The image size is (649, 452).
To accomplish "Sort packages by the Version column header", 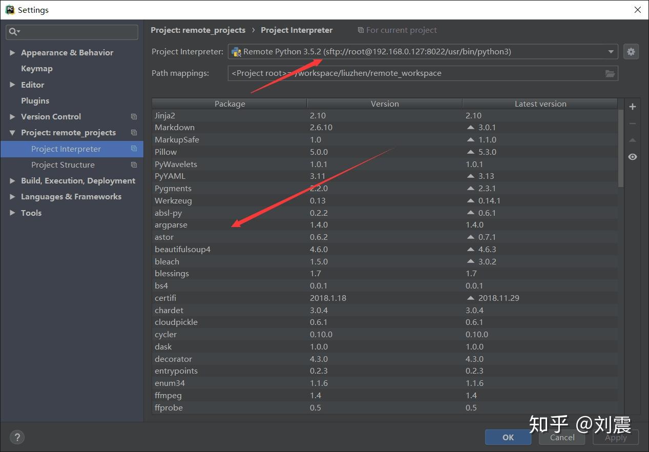I will click(384, 104).
